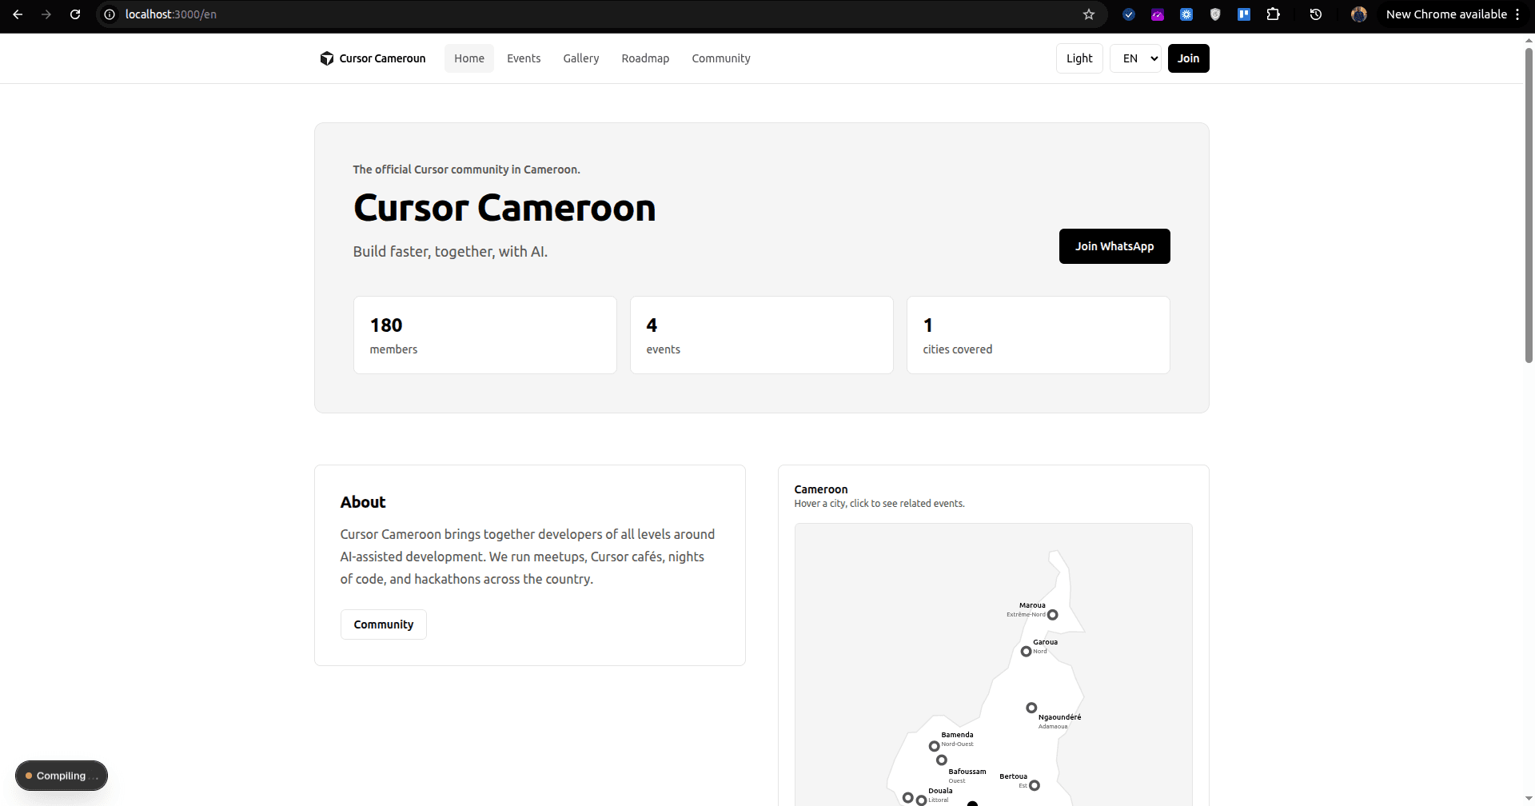Click the browser forward arrow
Screen dimensions: 1535x806
click(x=46, y=14)
